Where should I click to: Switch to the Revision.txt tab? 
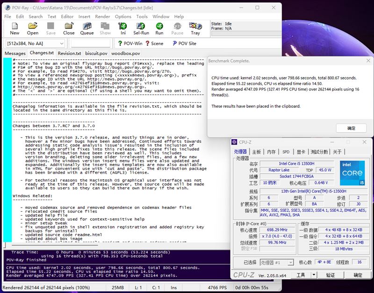click(x=69, y=53)
